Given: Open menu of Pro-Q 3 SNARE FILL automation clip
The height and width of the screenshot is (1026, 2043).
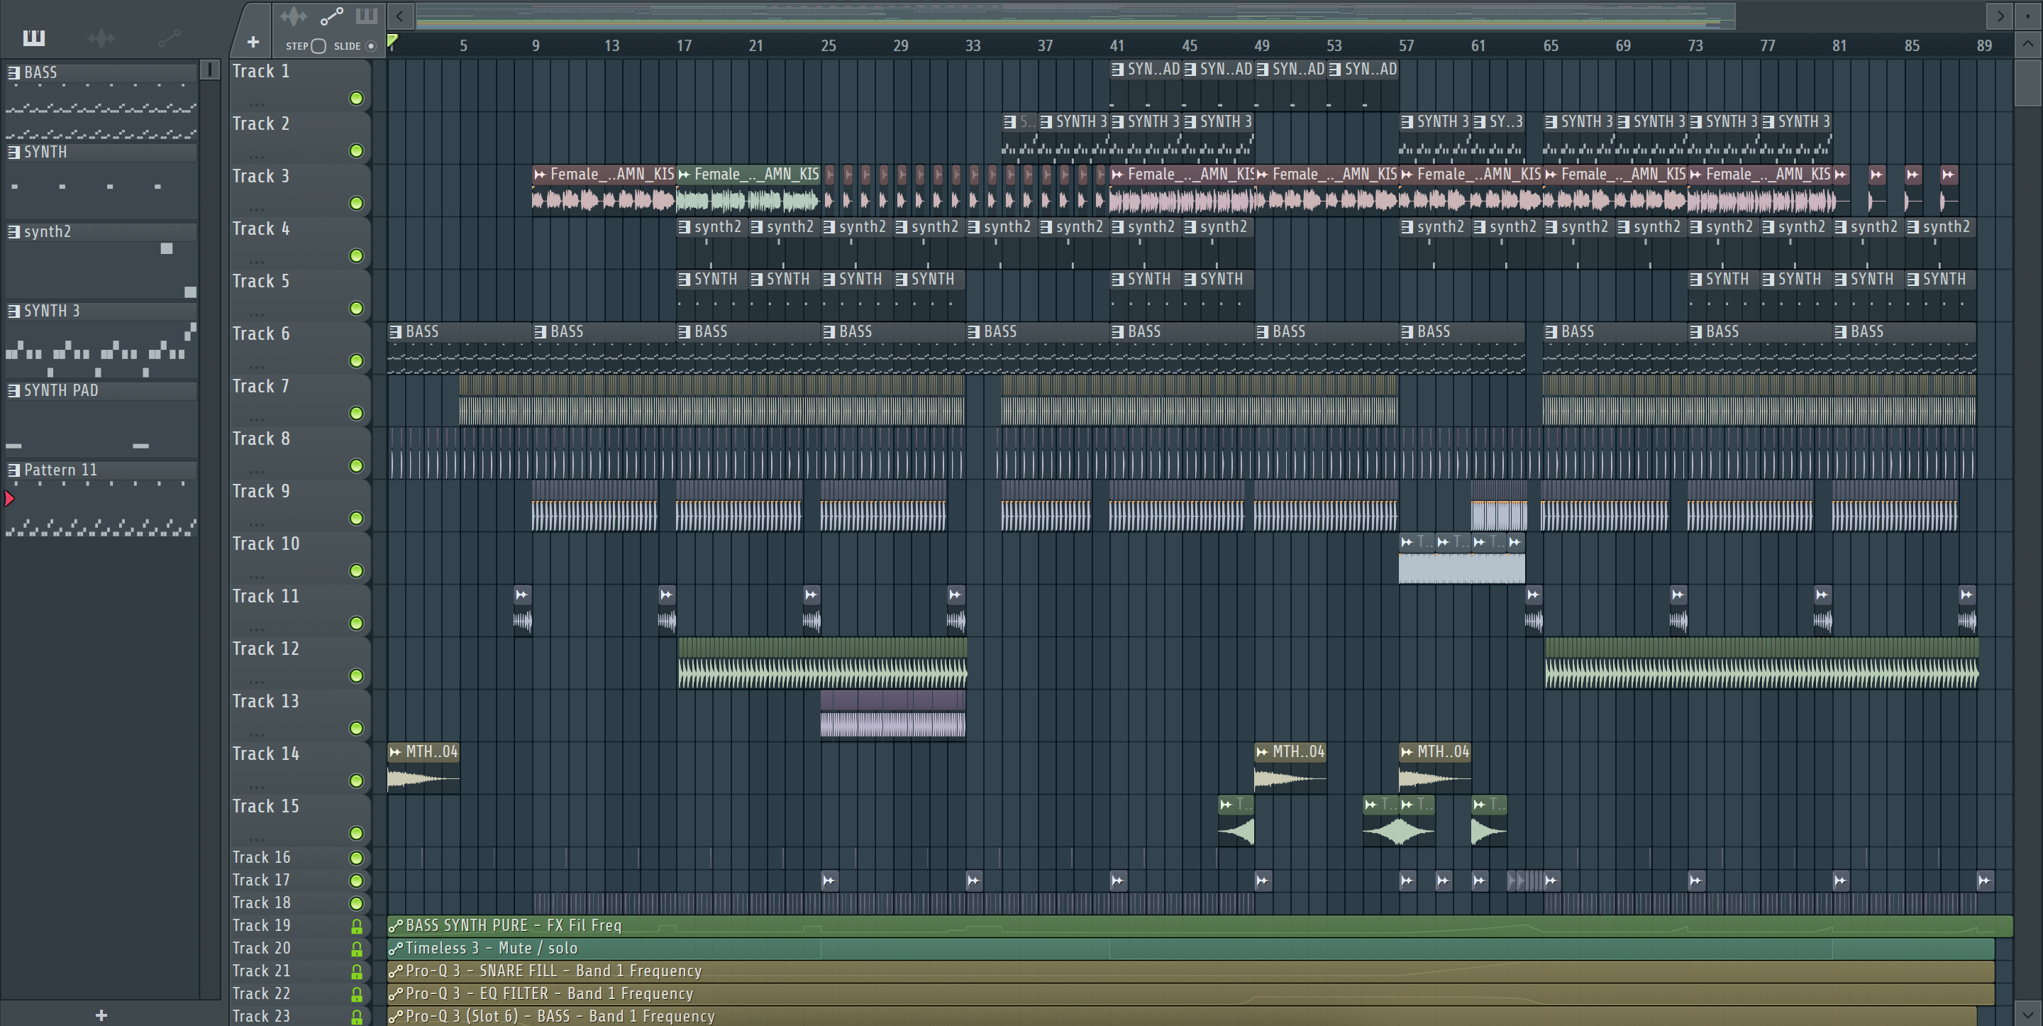Looking at the screenshot, I should (x=395, y=971).
